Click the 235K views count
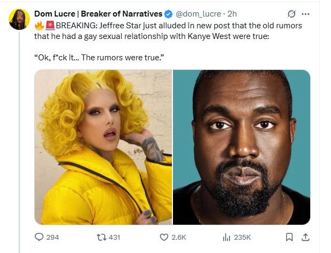 [242, 237]
